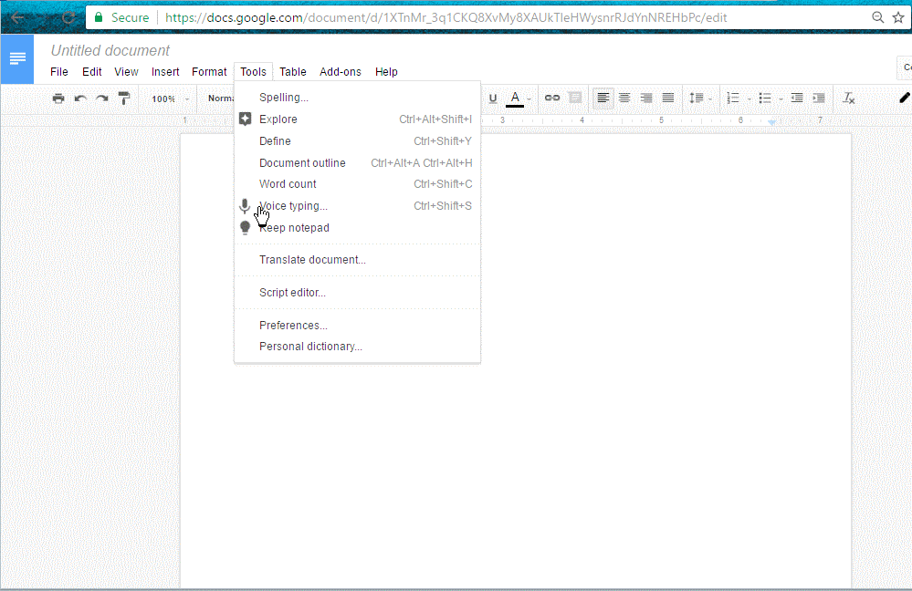
Task: Open Keep notepad from menu
Action: tap(357, 228)
